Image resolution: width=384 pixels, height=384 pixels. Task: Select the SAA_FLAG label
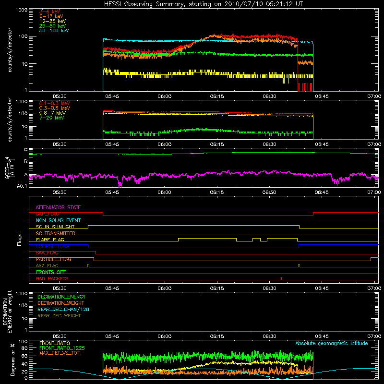coord(47,253)
